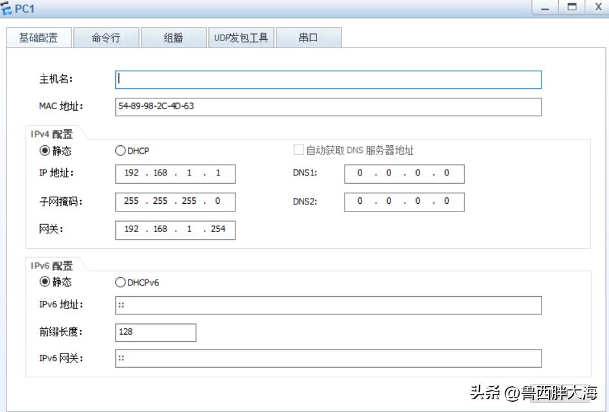Open the 组播 tab
This screenshot has height=412, width=609.
click(x=173, y=38)
